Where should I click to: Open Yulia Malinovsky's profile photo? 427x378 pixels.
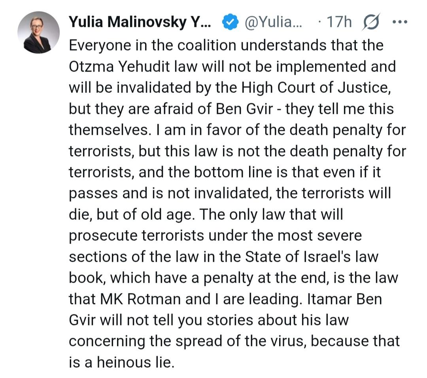point(39,32)
